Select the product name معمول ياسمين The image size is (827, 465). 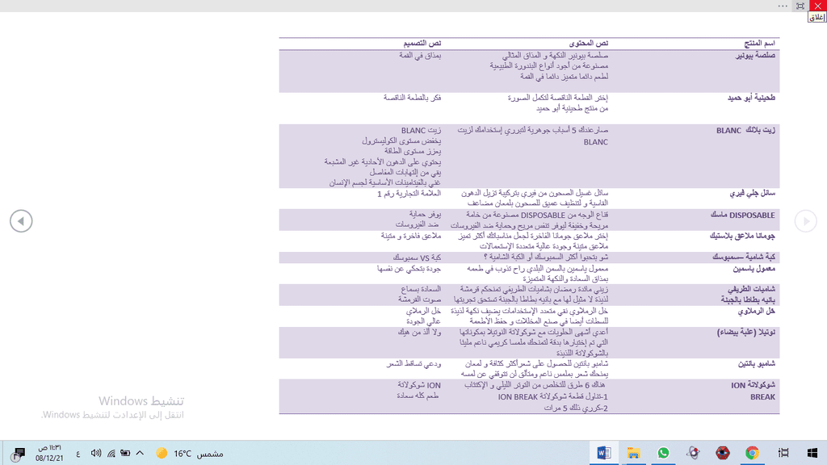tap(754, 269)
